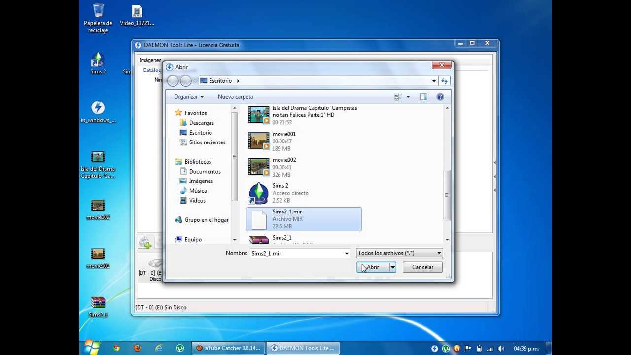Open the Abrir button split arrow
631x355 pixels.
pos(392,267)
